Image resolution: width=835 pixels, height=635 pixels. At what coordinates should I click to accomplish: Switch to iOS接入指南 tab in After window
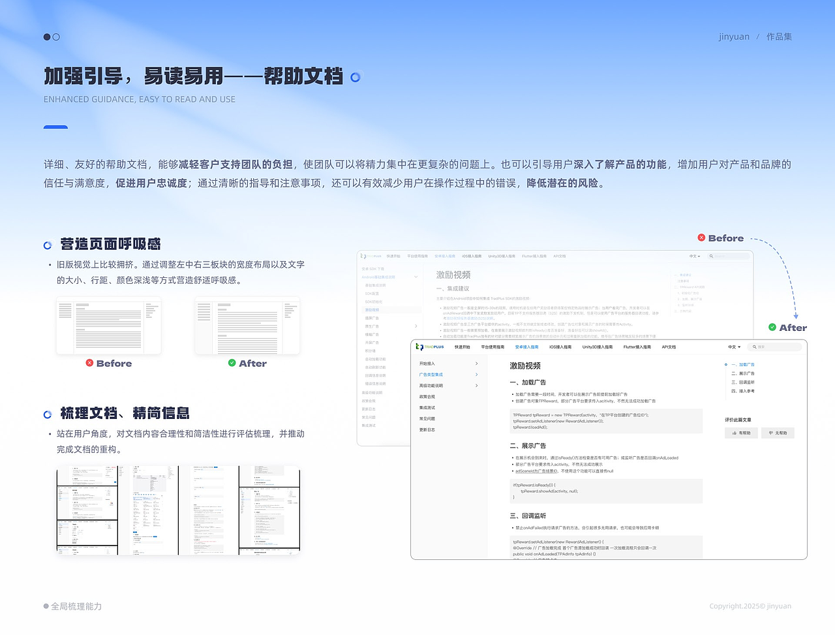560,347
